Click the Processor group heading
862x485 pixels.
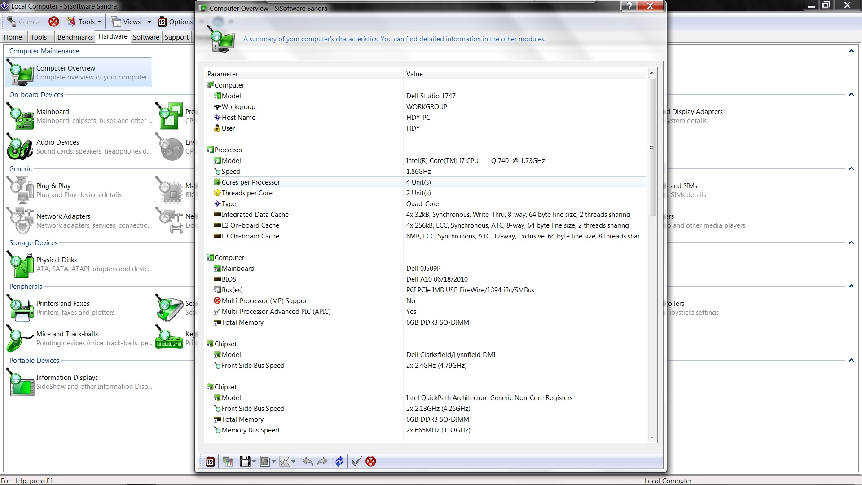point(229,150)
